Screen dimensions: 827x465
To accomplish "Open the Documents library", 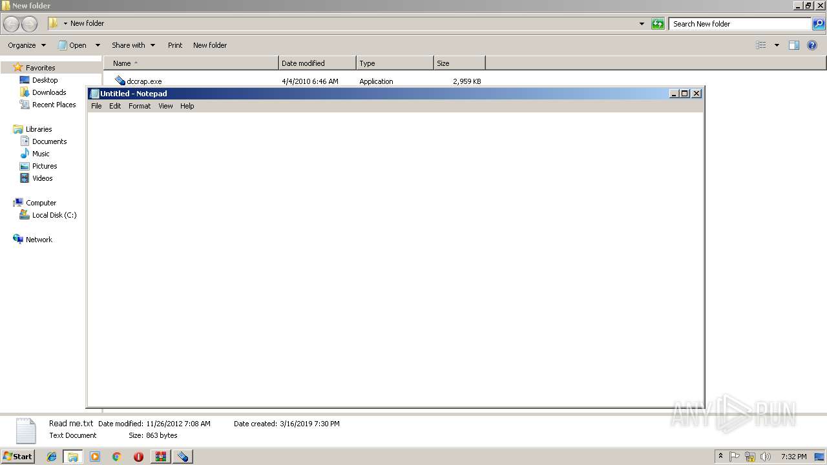I will click(x=49, y=141).
